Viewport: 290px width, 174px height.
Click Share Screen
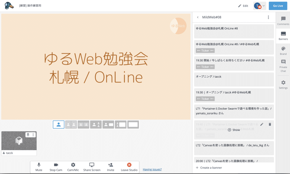pos(92,167)
